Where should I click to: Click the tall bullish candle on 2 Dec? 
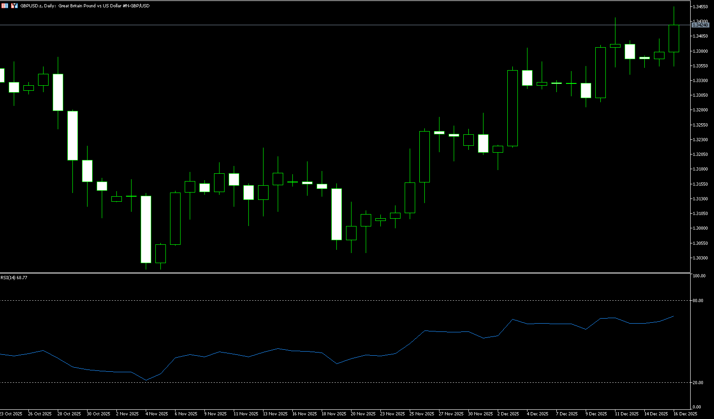(512, 108)
